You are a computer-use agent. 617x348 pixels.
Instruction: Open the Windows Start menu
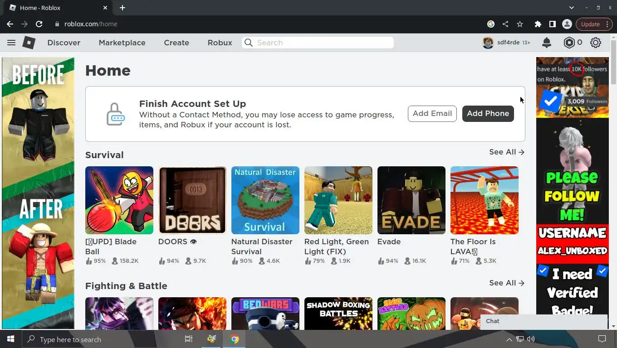10,339
